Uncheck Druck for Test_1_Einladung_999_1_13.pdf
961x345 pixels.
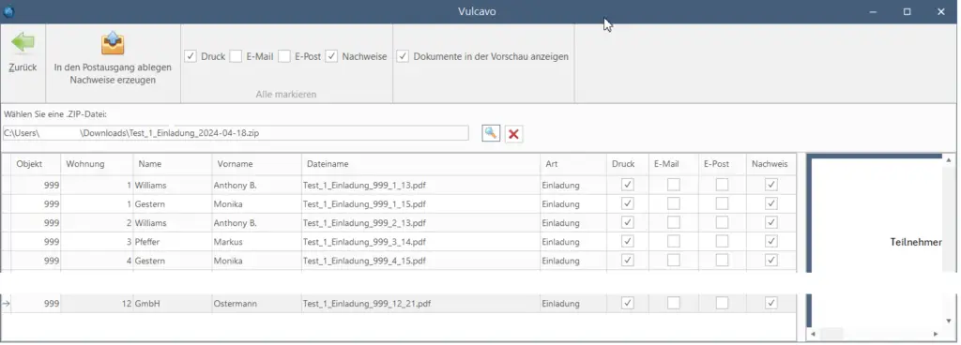tap(627, 185)
